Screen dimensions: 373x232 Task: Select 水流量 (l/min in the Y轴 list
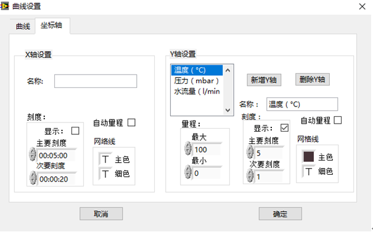[197, 92]
